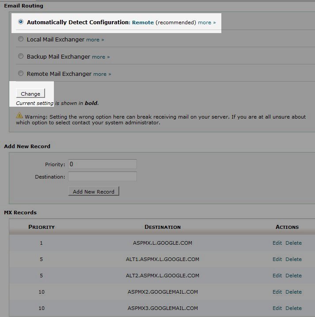Delete the ASPMX3.GOOGLEMAIL.COM record
Viewport: 315px width, 317px height.
tap(293, 308)
